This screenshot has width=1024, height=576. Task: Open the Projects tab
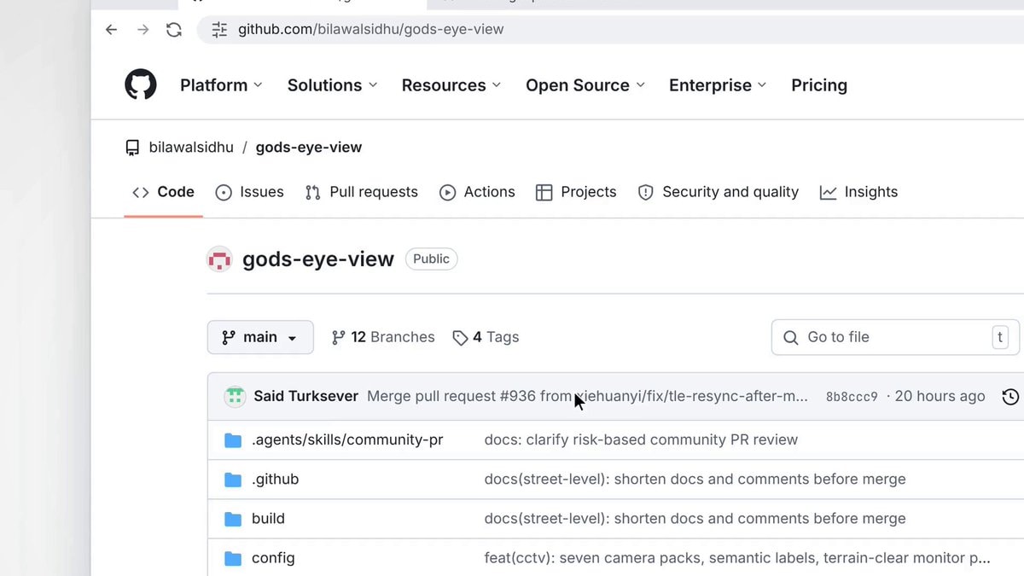click(576, 192)
